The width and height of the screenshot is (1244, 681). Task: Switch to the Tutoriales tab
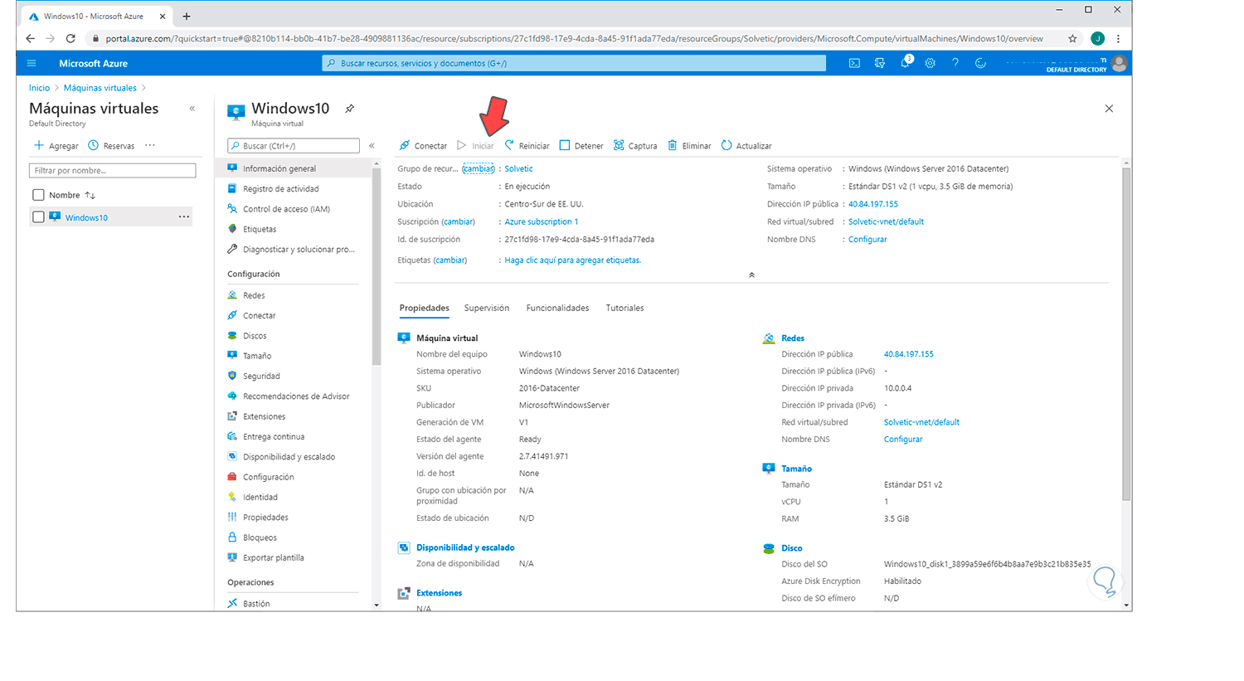(x=624, y=308)
